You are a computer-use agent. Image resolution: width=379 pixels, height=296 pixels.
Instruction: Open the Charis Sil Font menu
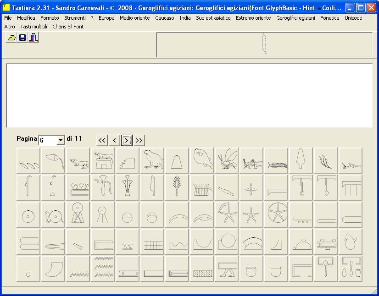pos(68,27)
